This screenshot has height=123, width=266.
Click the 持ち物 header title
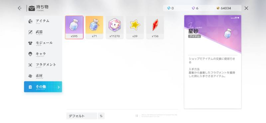pos(42,7)
